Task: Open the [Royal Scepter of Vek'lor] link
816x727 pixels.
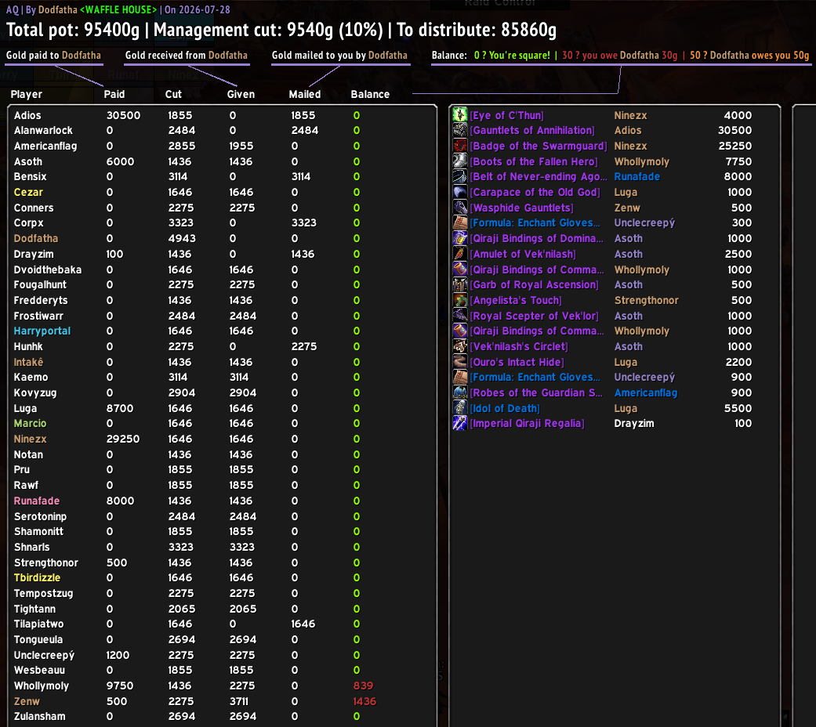Action: 534,316
